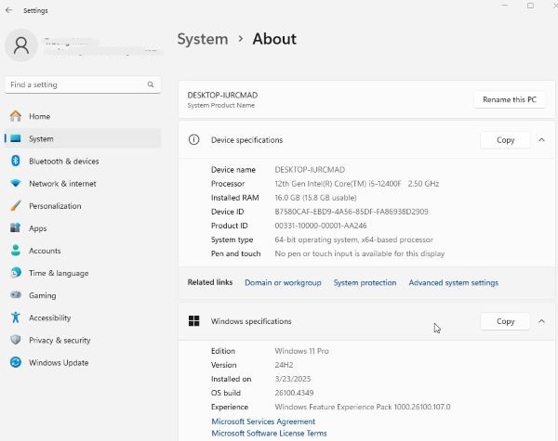Collapse the Windows specifications section
The height and width of the screenshot is (441, 558).
(x=541, y=321)
